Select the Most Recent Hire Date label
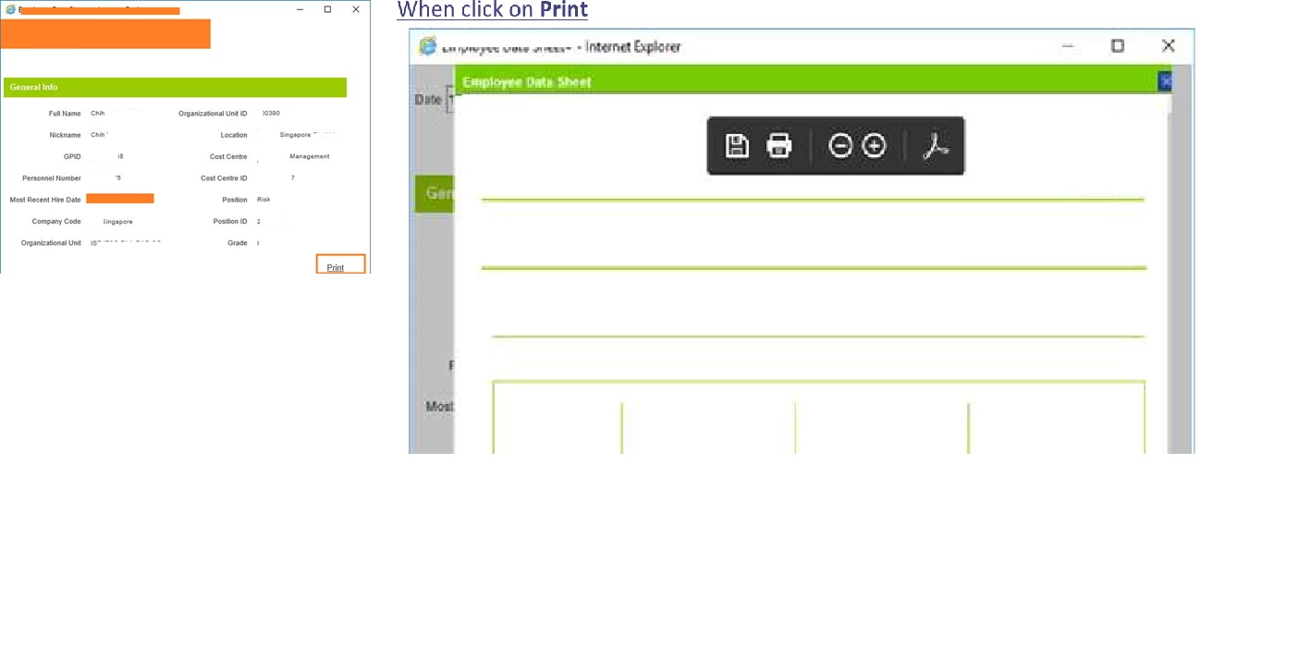This screenshot has height=647, width=1299. [45, 200]
